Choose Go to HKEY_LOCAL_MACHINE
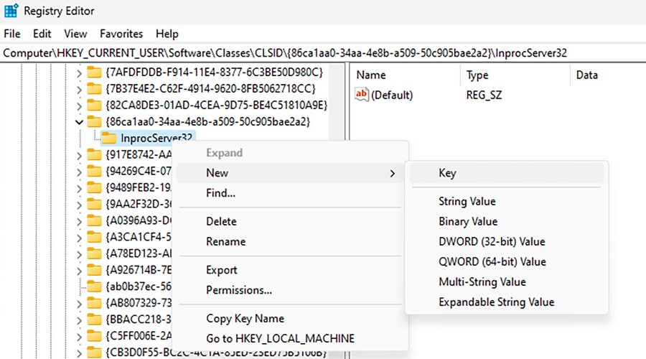The height and width of the screenshot is (359, 646). pos(291,339)
